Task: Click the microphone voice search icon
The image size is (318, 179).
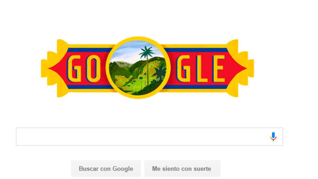Action: tap(273, 137)
